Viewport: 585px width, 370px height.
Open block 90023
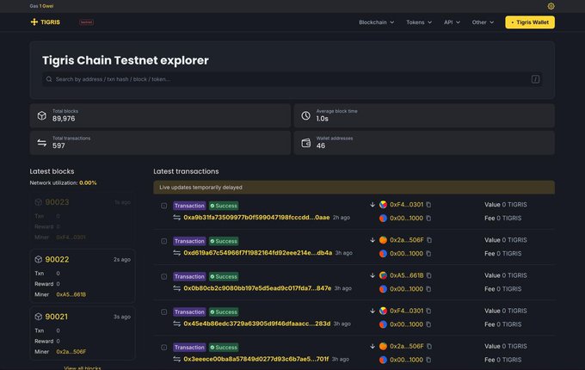(57, 202)
